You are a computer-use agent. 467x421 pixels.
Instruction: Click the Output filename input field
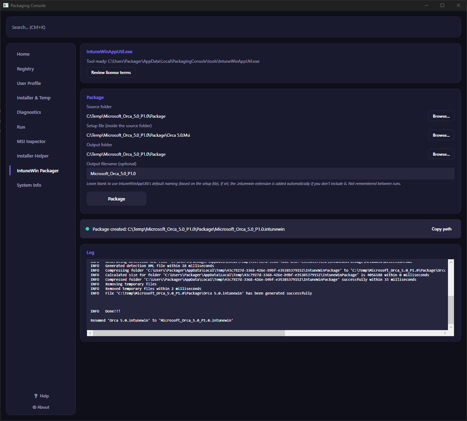270,174
